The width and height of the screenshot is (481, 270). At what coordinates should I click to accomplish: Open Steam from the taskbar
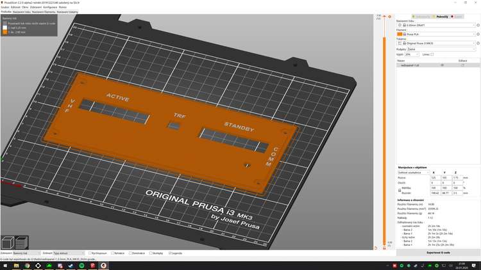(x=71, y=266)
